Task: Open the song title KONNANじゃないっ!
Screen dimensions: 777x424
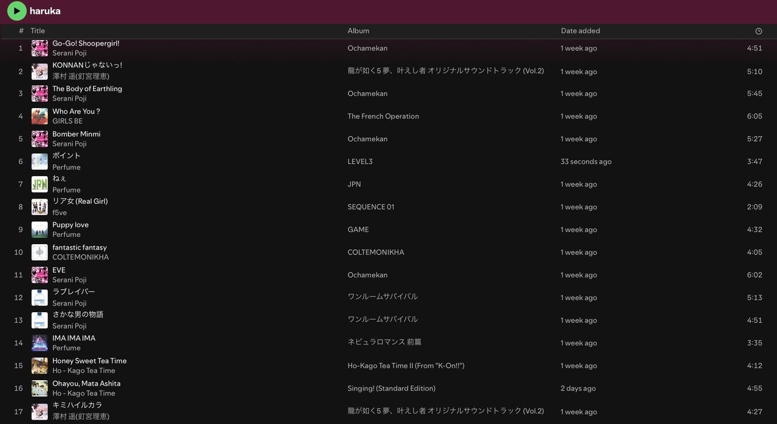Action: pyautogui.click(x=87, y=66)
